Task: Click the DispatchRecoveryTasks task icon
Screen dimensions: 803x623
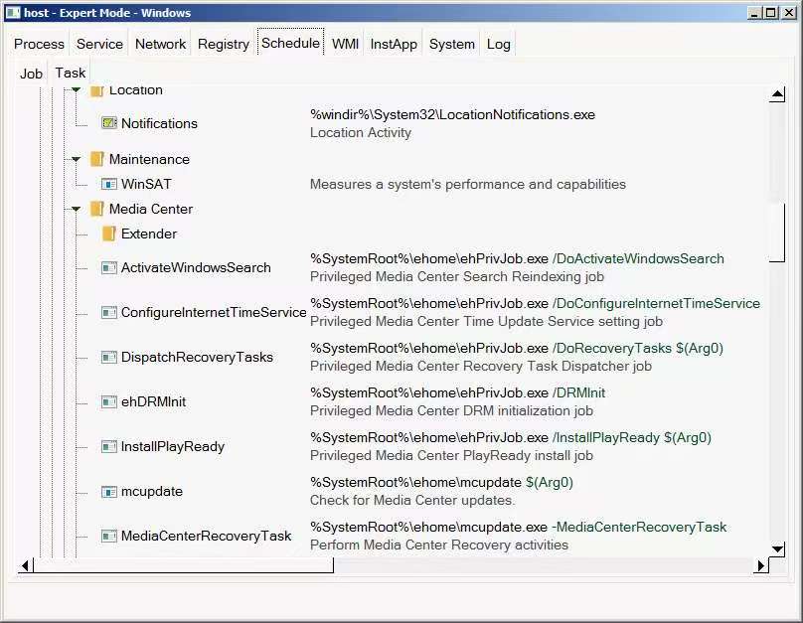Action: 109,358
